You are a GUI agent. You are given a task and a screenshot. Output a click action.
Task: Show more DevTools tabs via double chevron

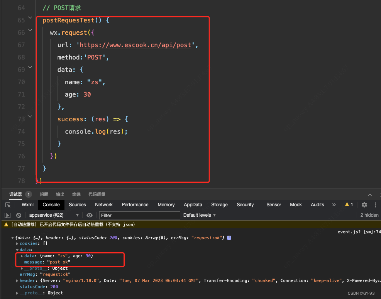coord(334,205)
